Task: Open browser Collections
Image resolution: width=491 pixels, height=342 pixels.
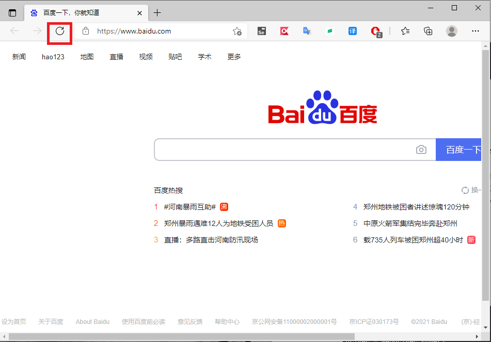Action: pyautogui.click(x=428, y=31)
